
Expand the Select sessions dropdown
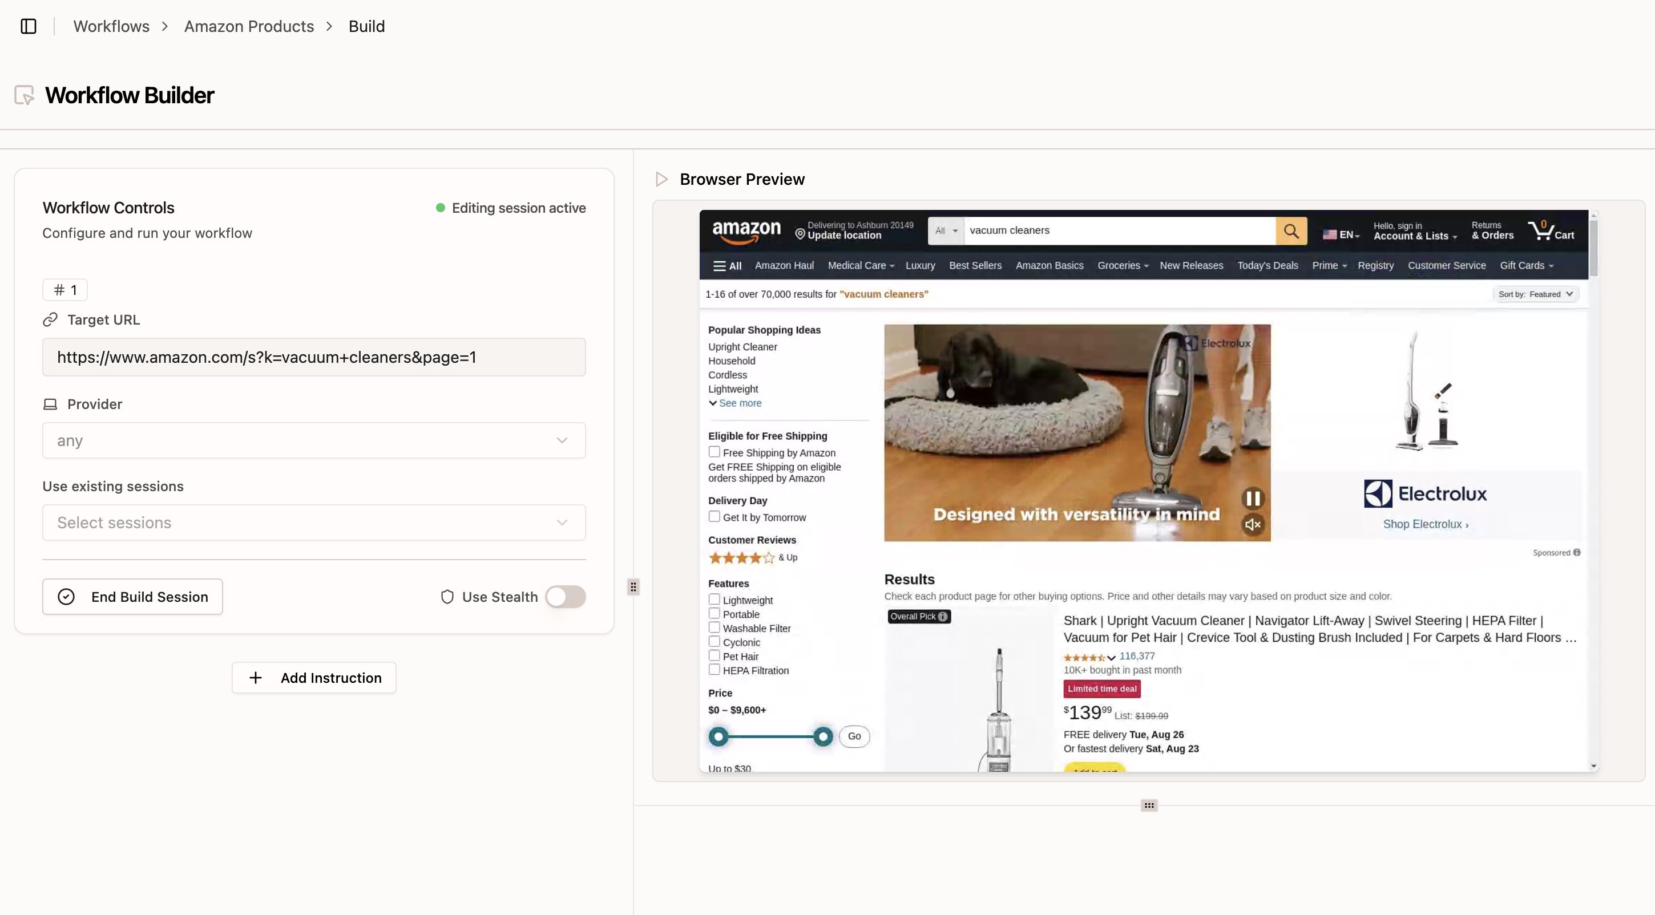click(313, 523)
